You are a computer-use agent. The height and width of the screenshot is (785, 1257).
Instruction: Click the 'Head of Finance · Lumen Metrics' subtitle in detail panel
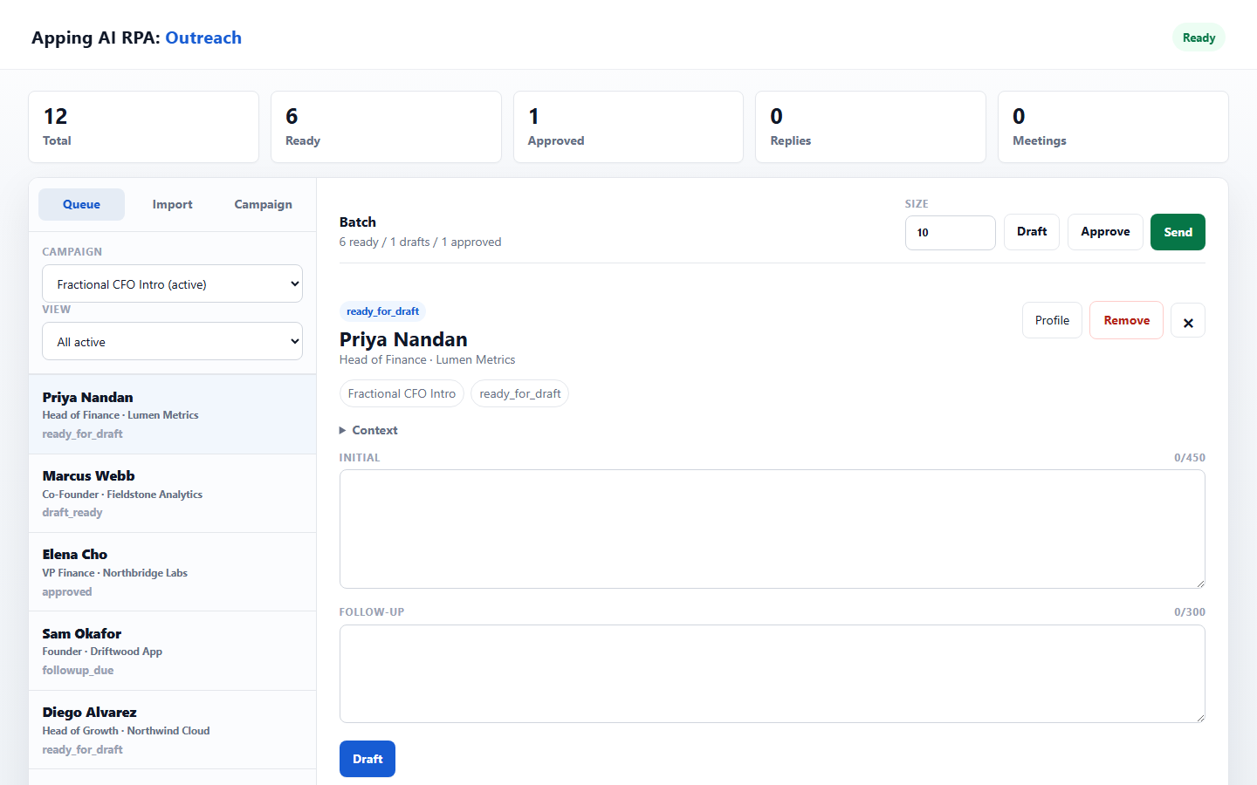click(x=427, y=359)
